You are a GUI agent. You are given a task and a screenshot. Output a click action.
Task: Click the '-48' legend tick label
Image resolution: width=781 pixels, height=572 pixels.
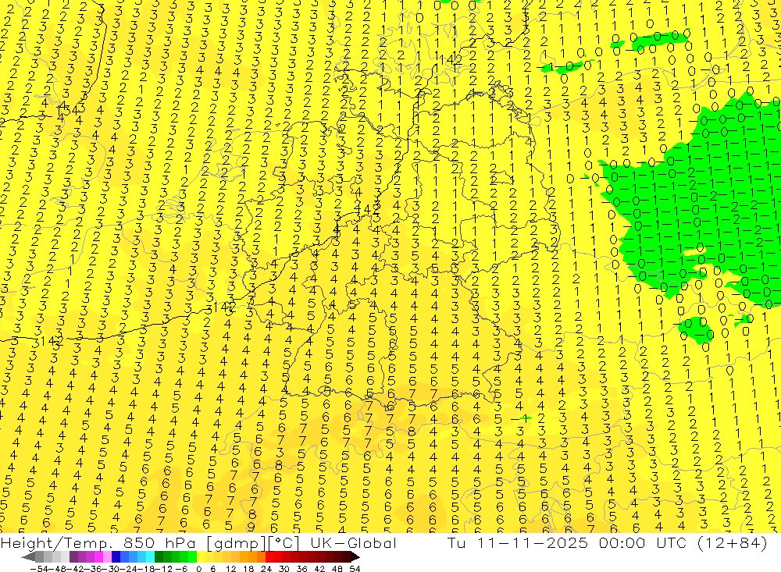pyautogui.click(x=57, y=569)
